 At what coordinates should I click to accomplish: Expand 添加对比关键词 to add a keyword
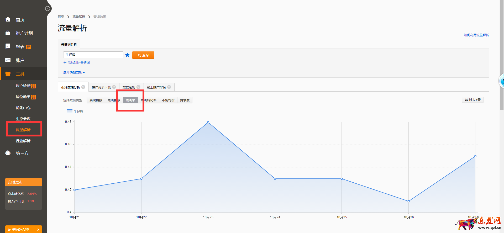pos(77,63)
